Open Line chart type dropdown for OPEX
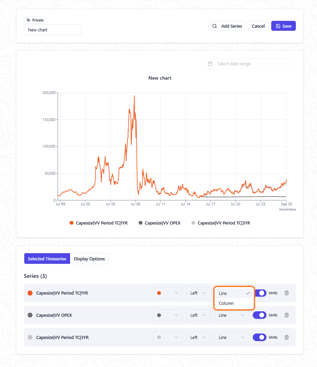Screen dimensions: 317x367 [x=232, y=316]
